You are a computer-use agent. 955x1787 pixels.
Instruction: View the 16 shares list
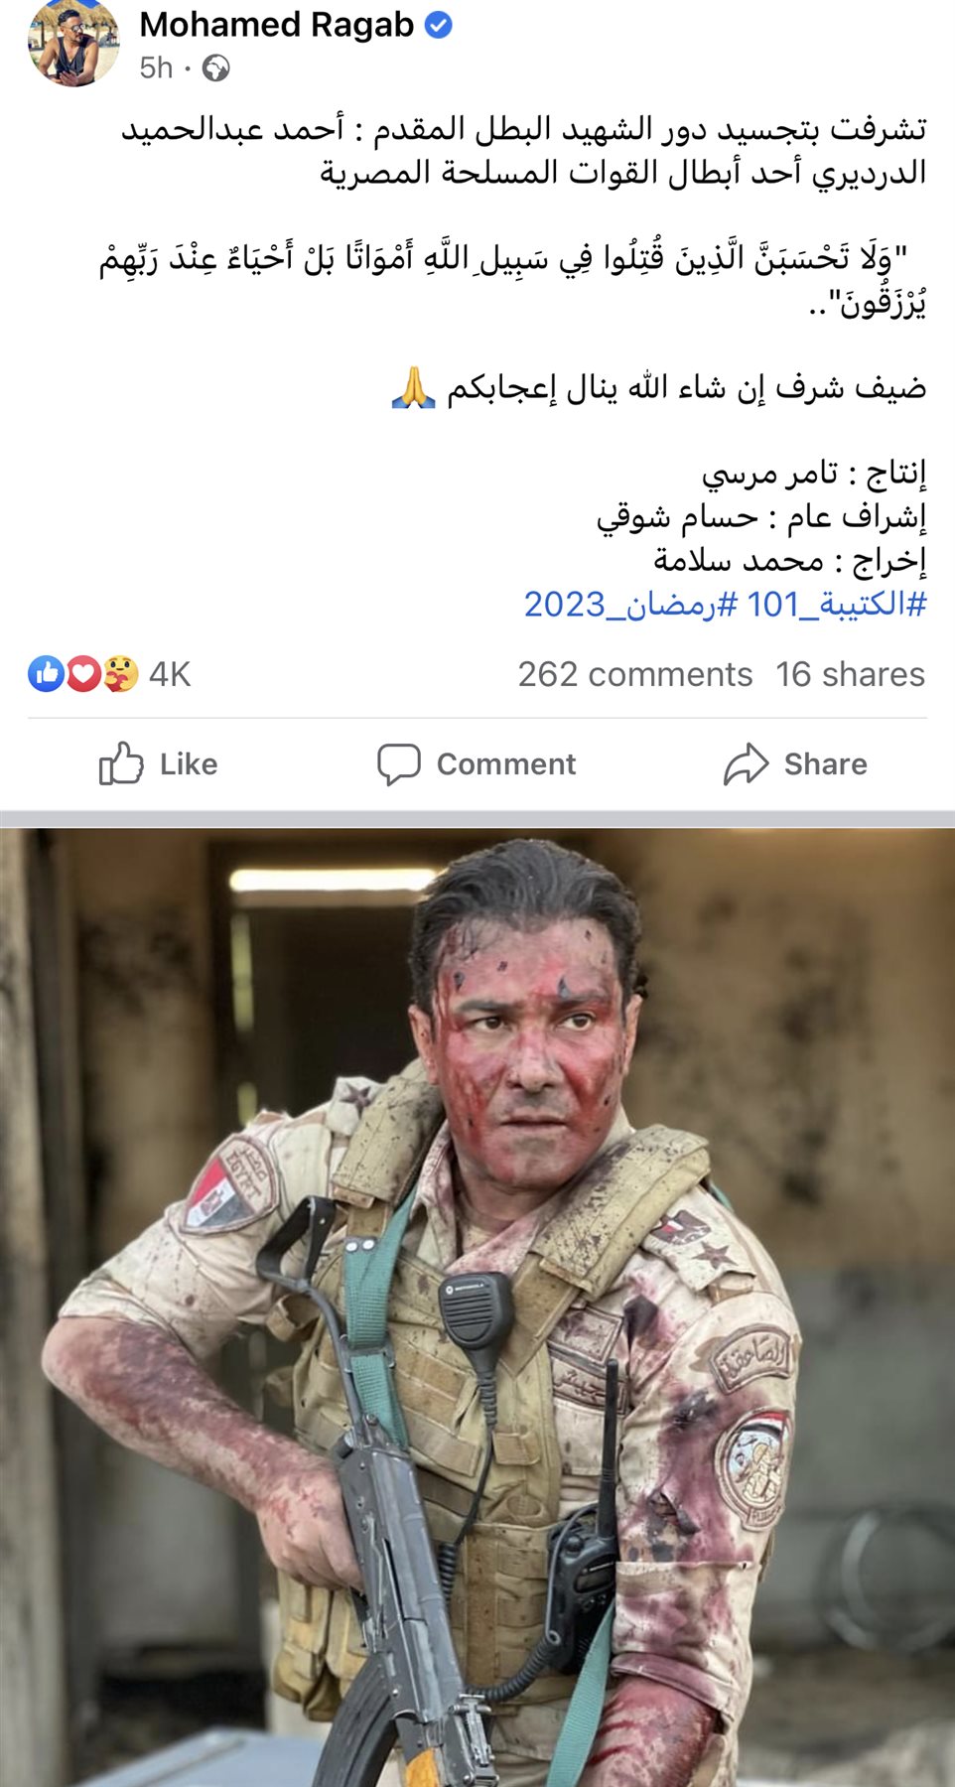click(x=851, y=674)
